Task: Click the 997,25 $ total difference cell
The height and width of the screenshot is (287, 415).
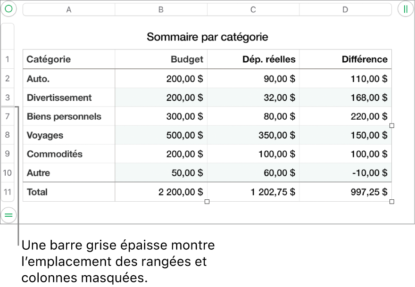Action: tap(345, 192)
